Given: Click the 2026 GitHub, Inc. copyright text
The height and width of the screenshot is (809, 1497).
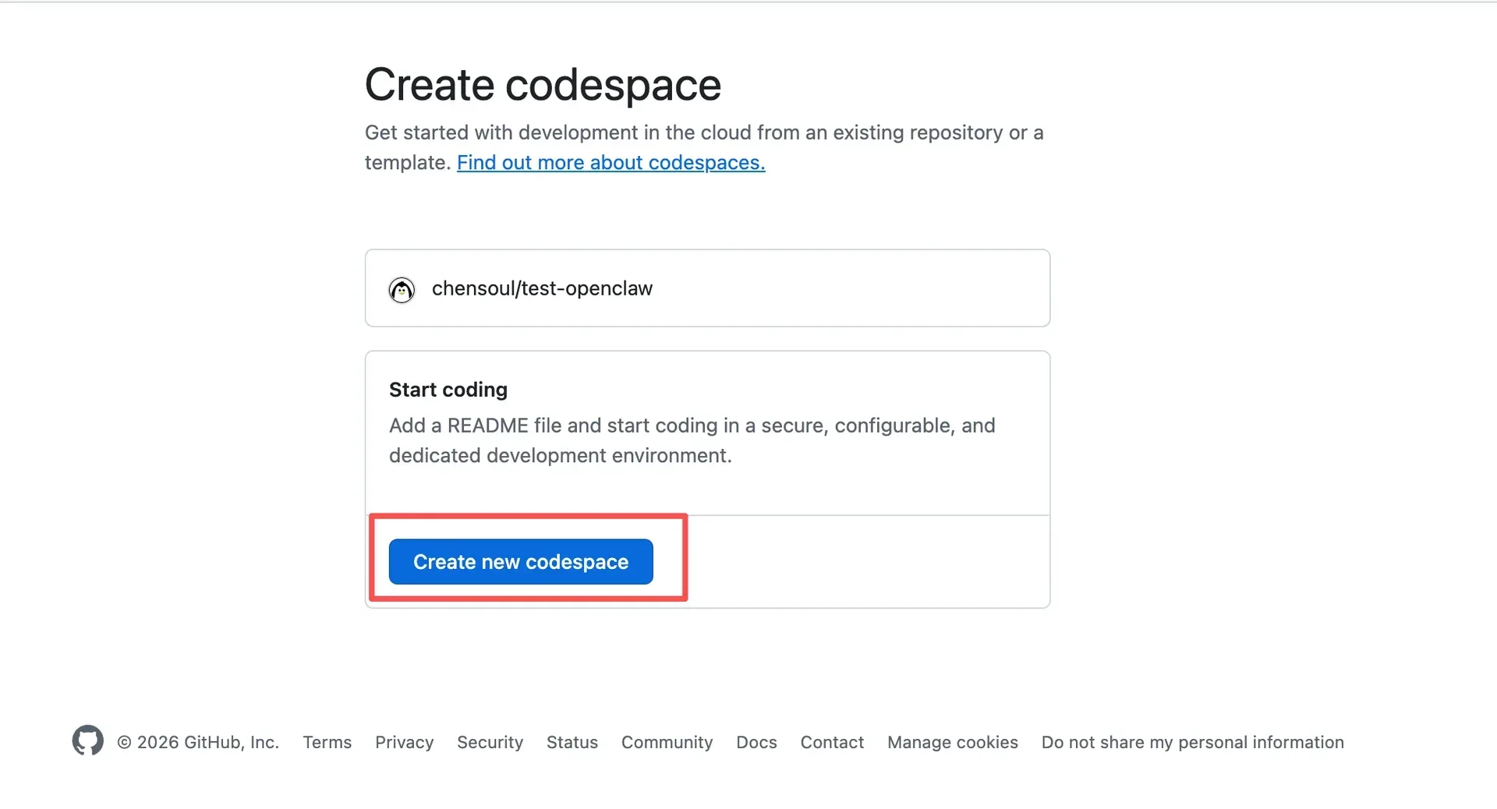Looking at the screenshot, I should click(x=199, y=742).
